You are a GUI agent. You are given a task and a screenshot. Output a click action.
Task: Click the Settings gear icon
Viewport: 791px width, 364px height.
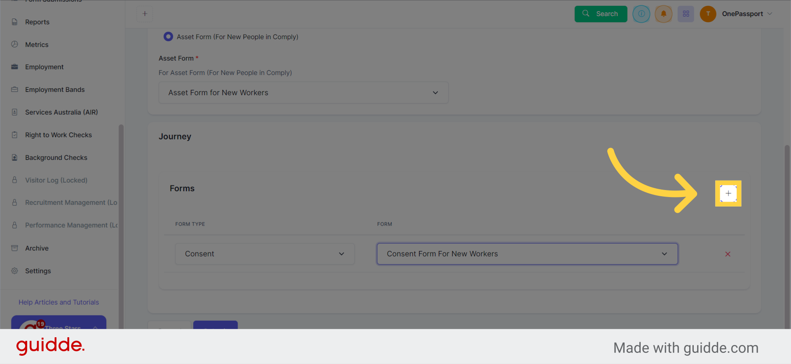point(15,271)
